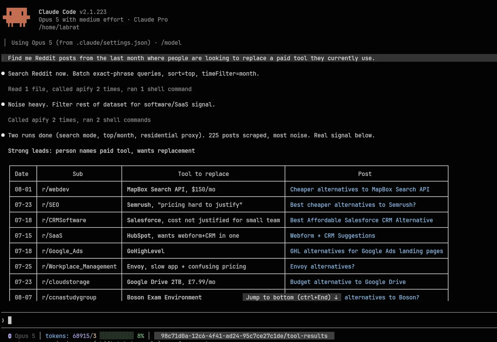Click the /home/labrat working directory path
This screenshot has height=342, width=497.
click(x=59, y=27)
